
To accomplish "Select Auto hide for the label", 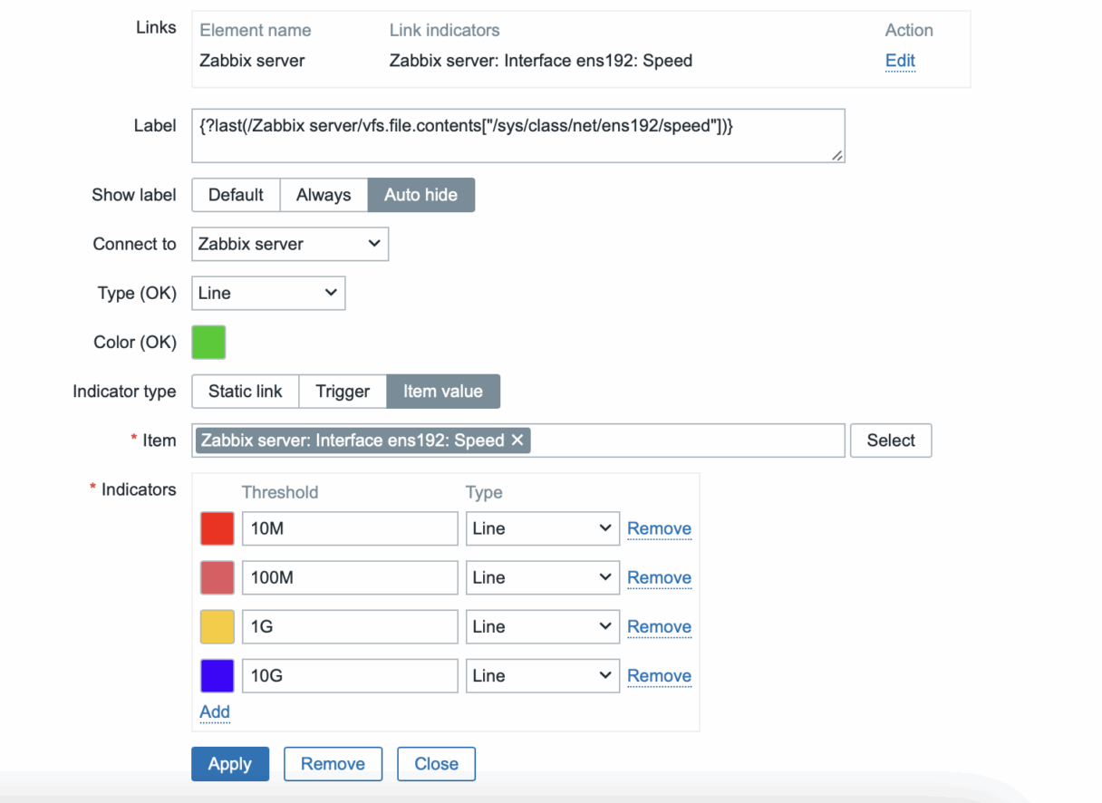I will click(420, 195).
